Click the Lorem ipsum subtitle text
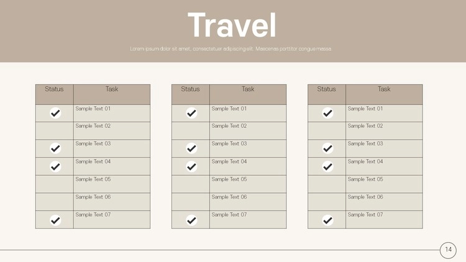The width and height of the screenshot is (466, 262). pos(231,48)
